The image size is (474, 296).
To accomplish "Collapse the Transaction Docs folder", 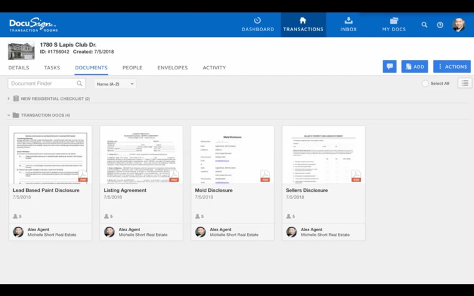I will [x=9, y=116].
